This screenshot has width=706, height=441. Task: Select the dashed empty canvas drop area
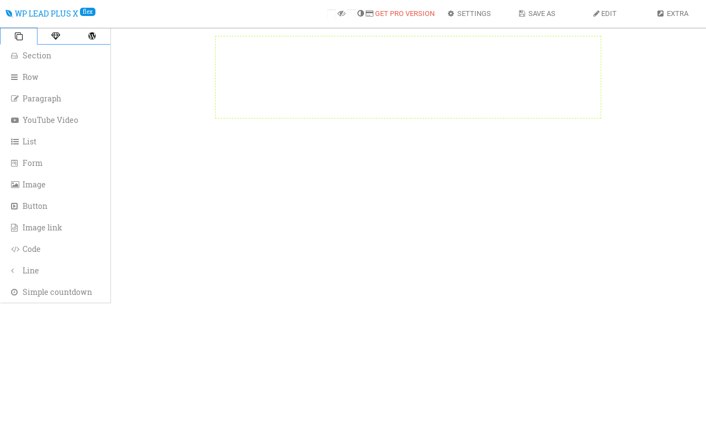[408, 77]
